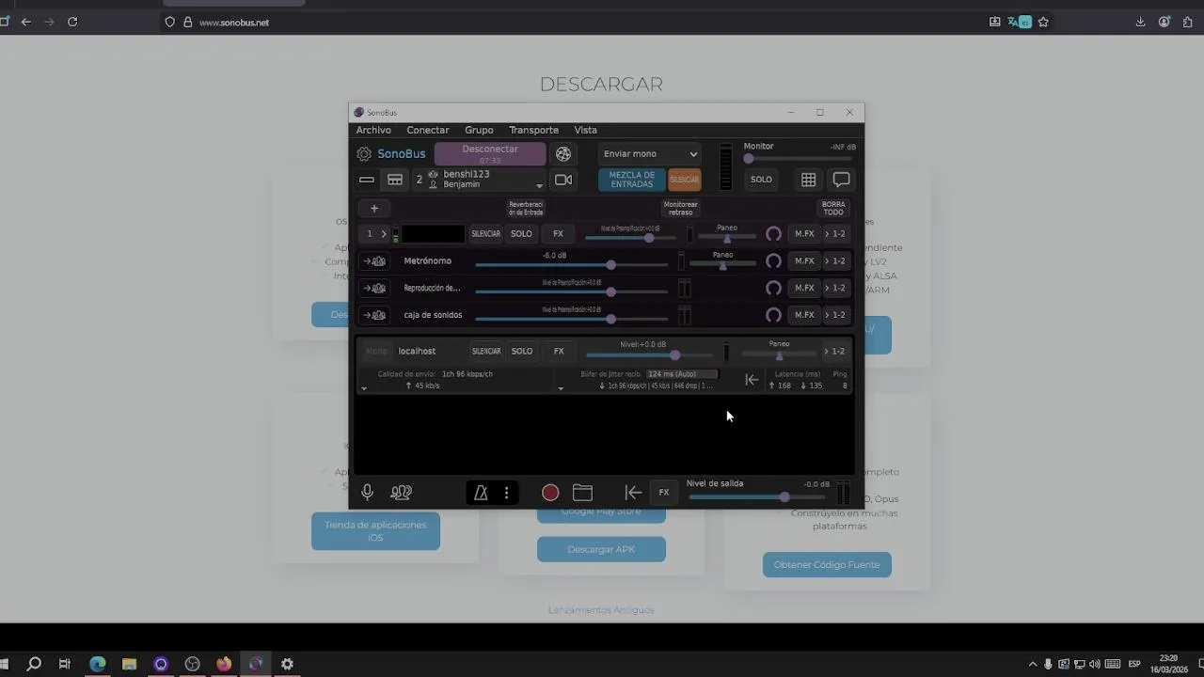Click Reproducción de... monitor knob icon
The height and width of the screenshot is (677, 1204).
click(773, 289)
